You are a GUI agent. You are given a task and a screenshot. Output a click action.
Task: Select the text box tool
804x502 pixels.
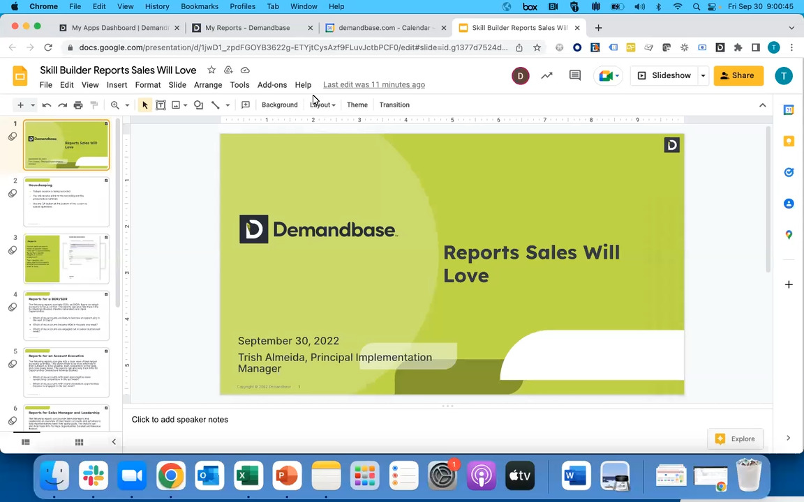(161, 105)
